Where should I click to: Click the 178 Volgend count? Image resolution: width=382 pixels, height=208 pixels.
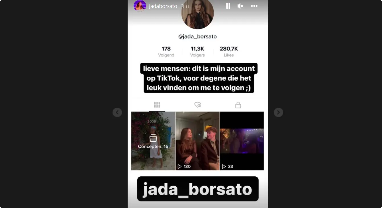pos(166,52)
